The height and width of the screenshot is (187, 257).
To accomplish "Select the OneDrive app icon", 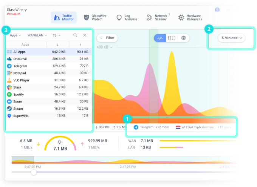I will click(9, 59).
